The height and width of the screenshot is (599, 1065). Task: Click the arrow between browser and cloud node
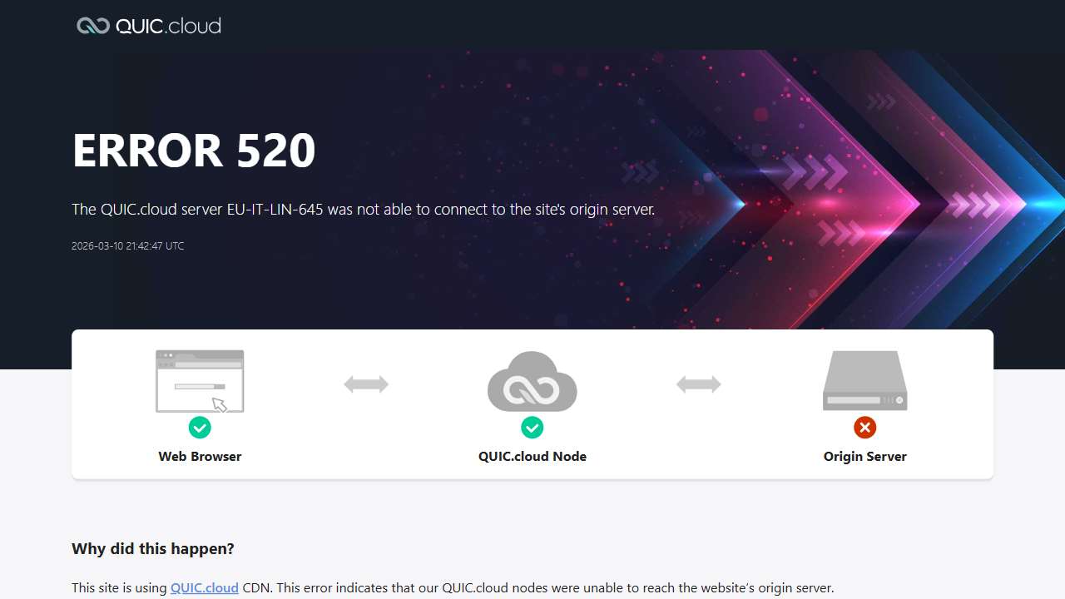click(x=366, y=384)
